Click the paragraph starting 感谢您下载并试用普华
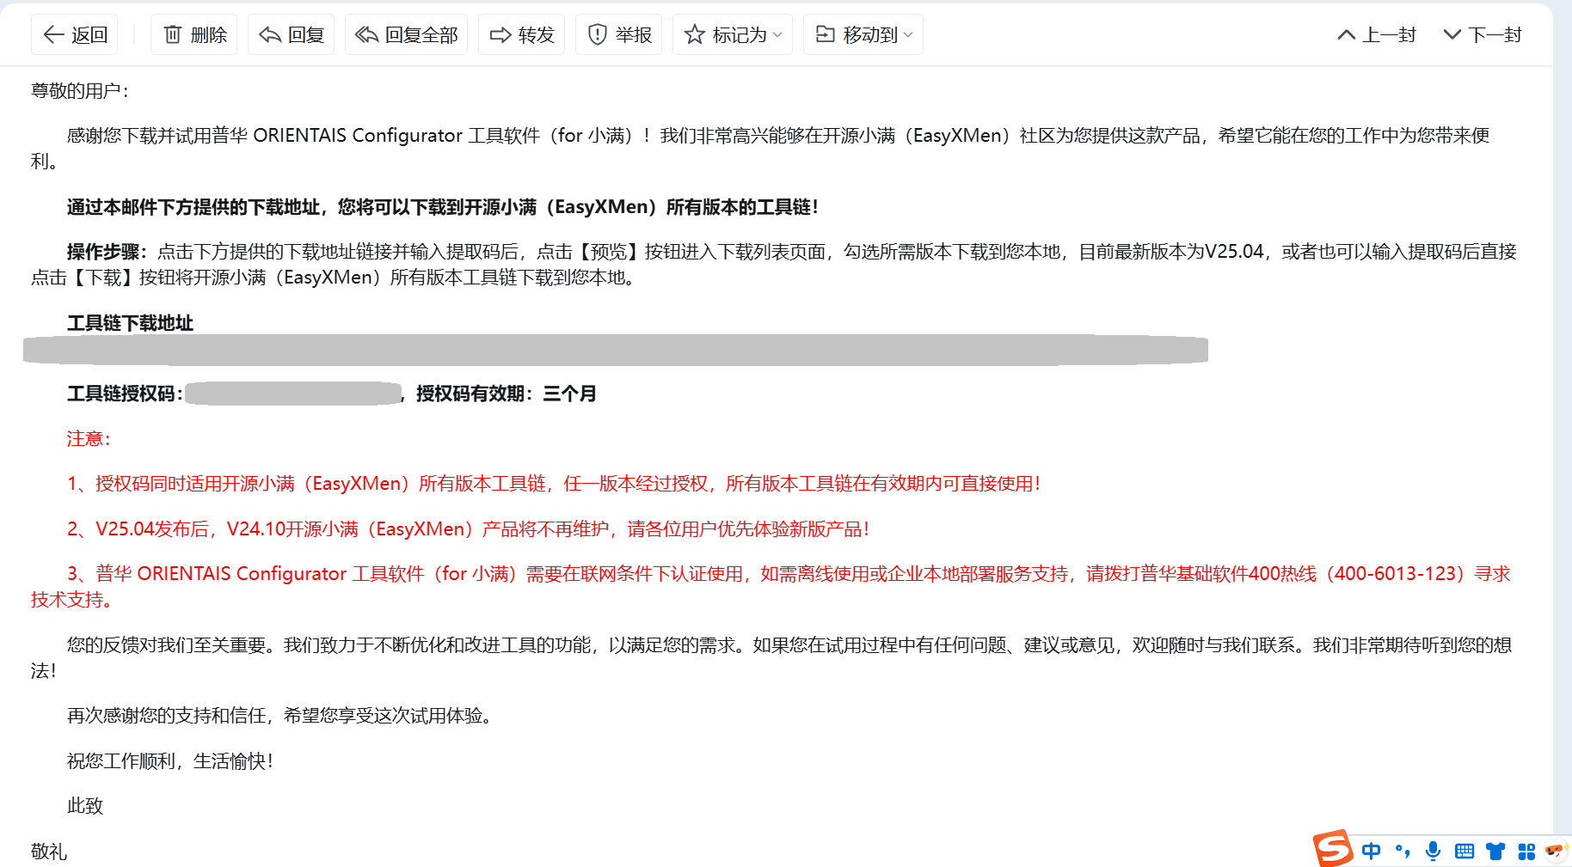Image resolution: width=1572 pixels, height=867 pixels. pyautogui.click(x=760, y=149)
